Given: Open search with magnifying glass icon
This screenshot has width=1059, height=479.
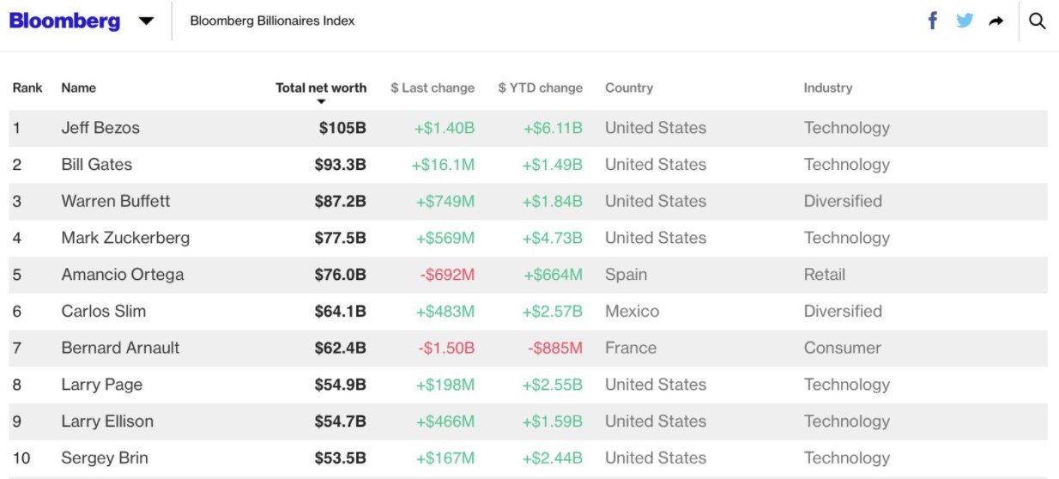Looking at the screenshot, I should (1037, 21).
